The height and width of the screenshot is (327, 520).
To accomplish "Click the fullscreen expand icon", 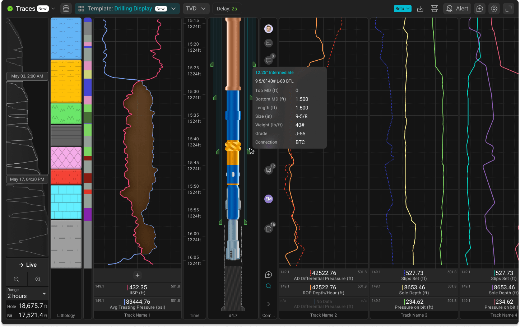I will (509, 9).
